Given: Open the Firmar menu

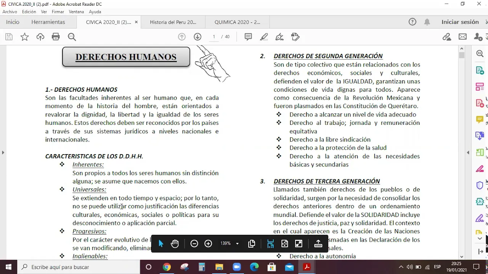Looking at the screenshot, I should (58, 12).
